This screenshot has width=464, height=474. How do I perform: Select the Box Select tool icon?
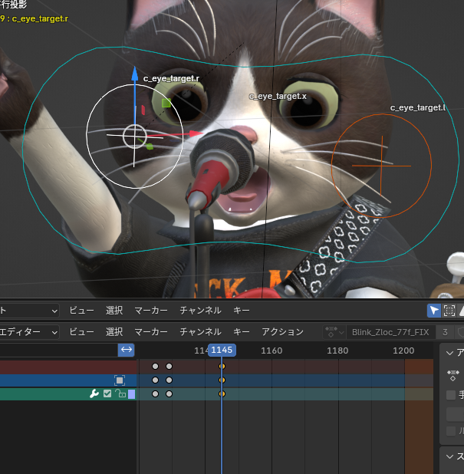tap(449, 311)
